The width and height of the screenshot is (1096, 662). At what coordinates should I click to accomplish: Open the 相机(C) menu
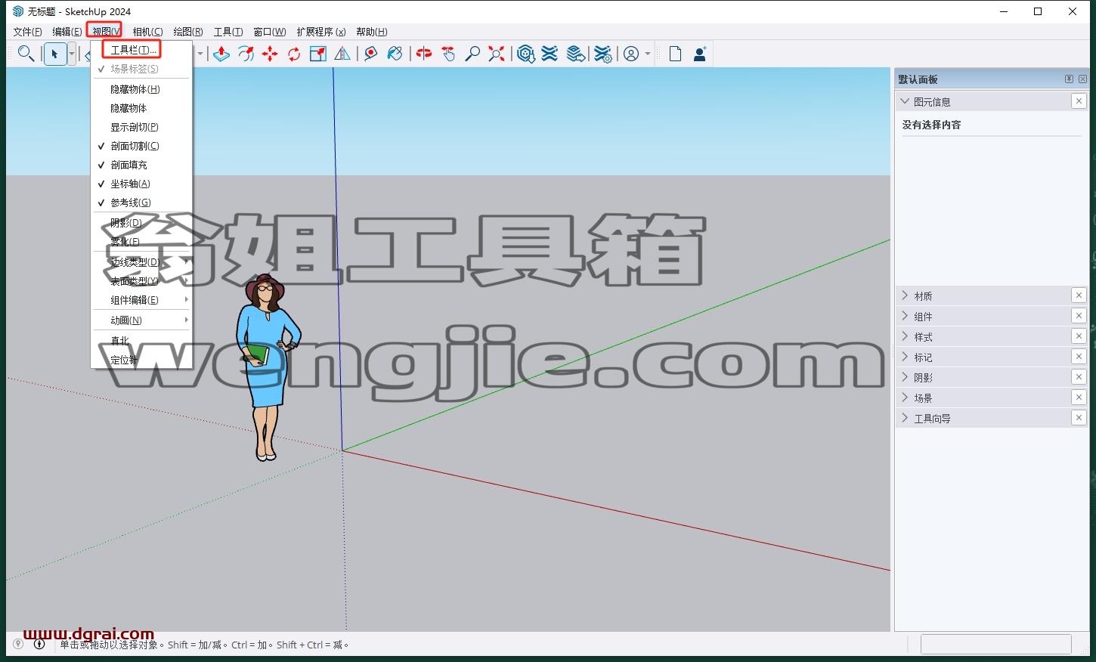[147, 32]
